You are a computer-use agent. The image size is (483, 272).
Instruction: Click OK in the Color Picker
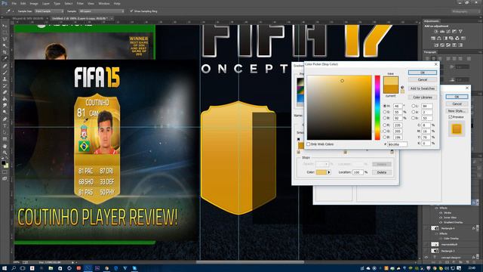point(423,73)
